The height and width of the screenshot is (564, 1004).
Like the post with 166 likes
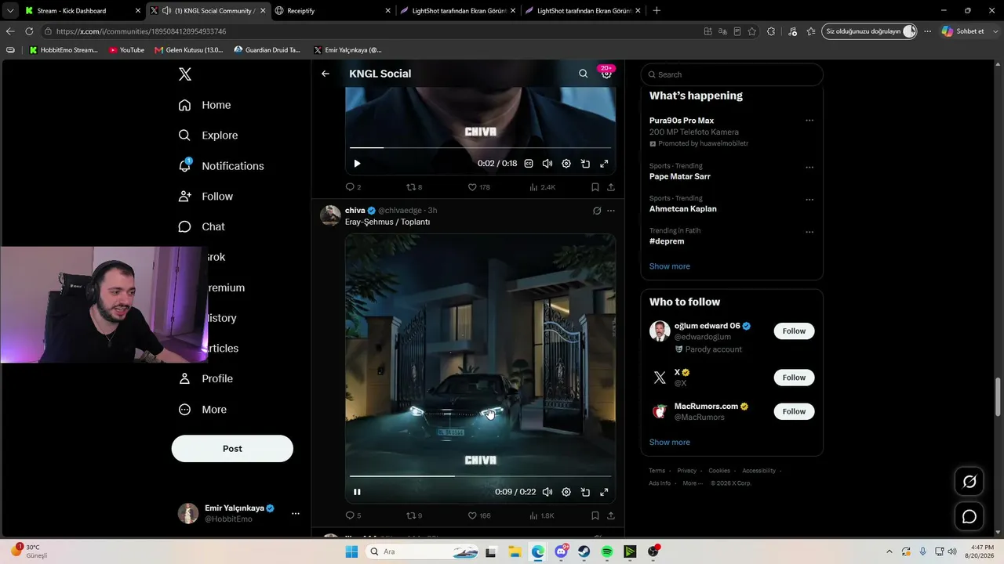tap(478, 515)
